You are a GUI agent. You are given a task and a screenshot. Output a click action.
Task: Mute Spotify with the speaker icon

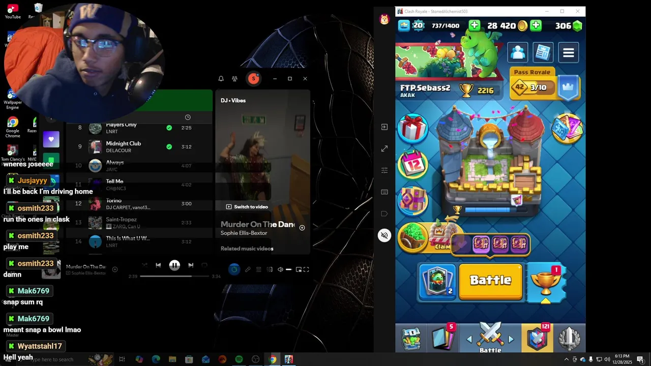(280, 269)
